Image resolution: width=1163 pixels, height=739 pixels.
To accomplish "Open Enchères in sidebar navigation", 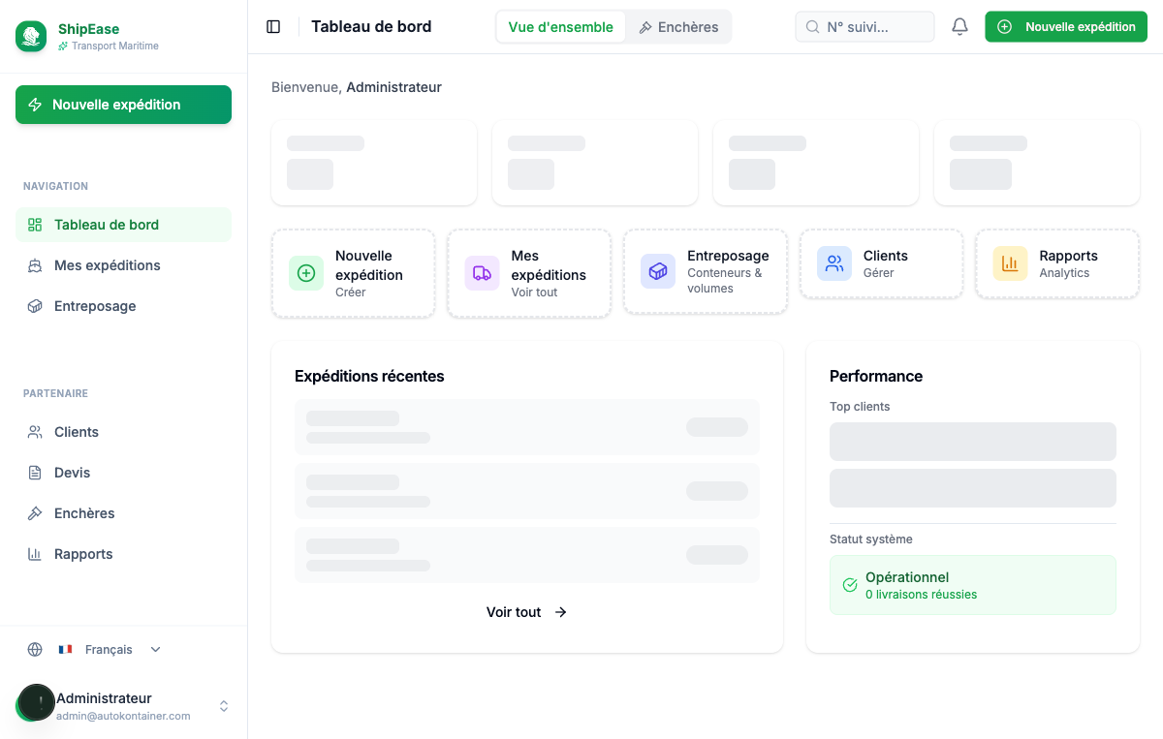I will [x=123, y=513].
